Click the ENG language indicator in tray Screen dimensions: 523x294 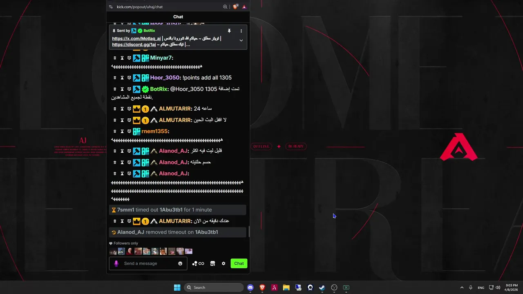[481, 287]
